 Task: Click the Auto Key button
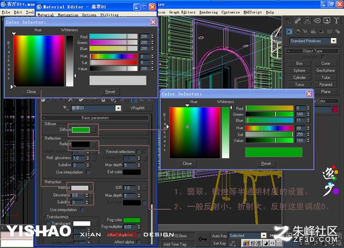pyautogui.click(x=219, y=236)
